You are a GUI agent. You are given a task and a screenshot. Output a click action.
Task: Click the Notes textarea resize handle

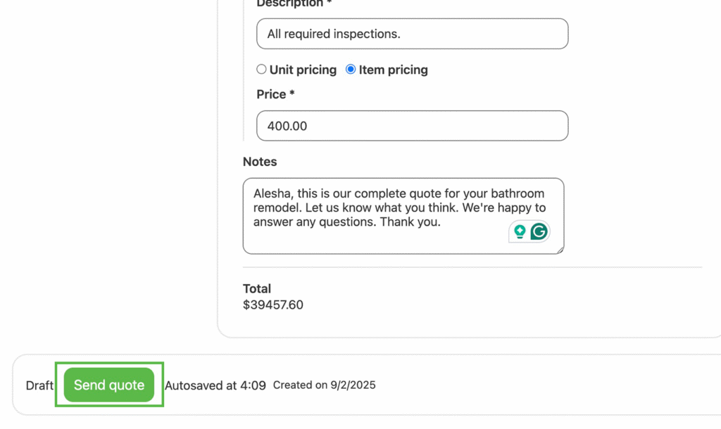pyautogui.click(x=560, y=249)
